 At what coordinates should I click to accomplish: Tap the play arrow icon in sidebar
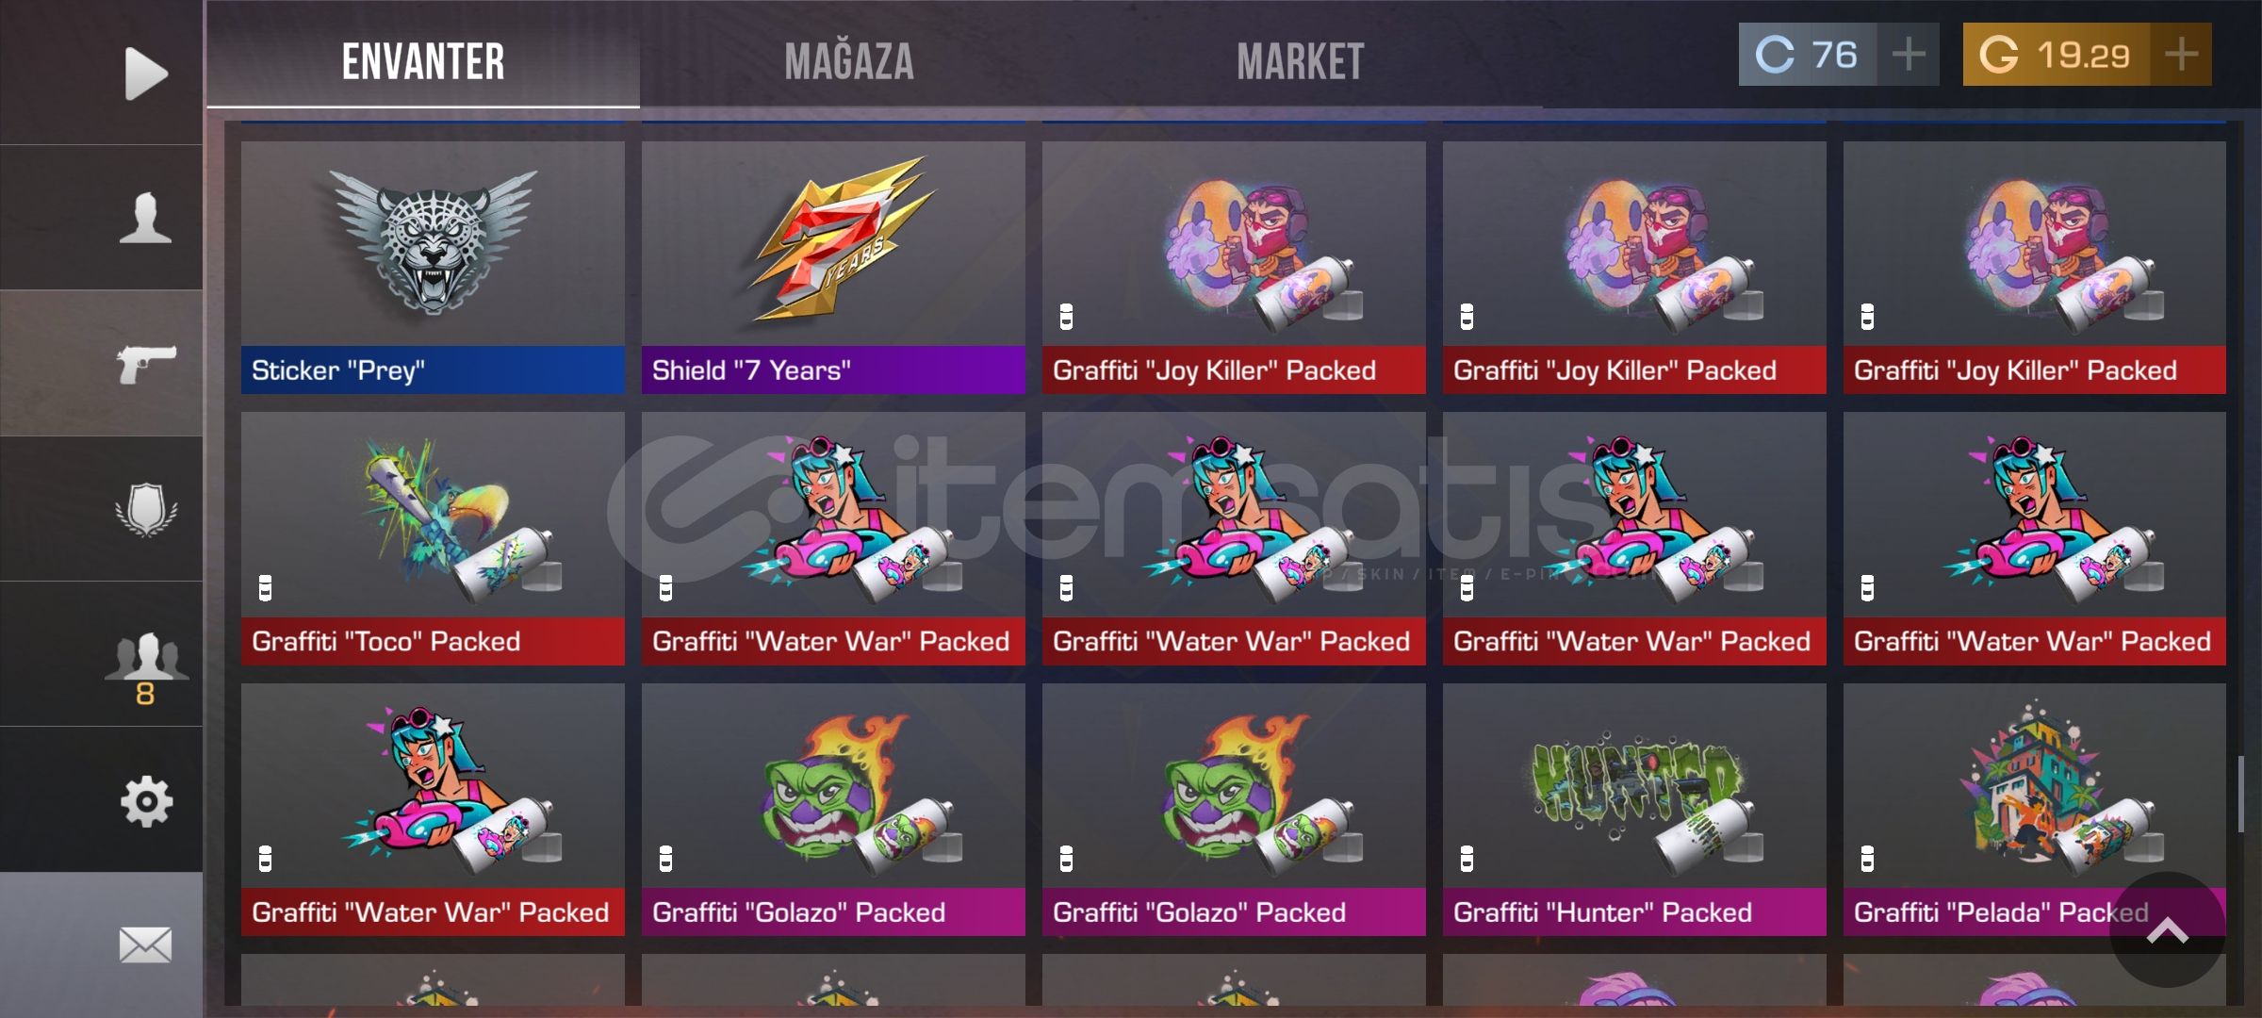[x=146, y=73]
